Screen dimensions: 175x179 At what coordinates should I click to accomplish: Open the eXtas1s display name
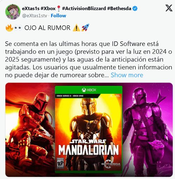coord(38,8)
